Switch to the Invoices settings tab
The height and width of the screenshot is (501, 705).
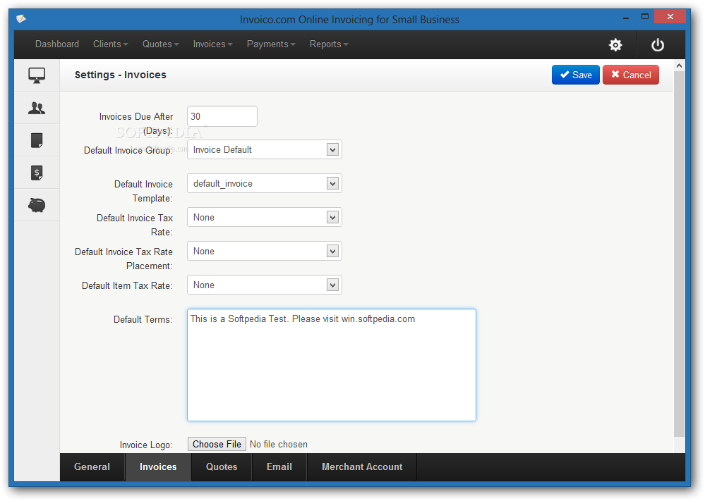point(158,467)
